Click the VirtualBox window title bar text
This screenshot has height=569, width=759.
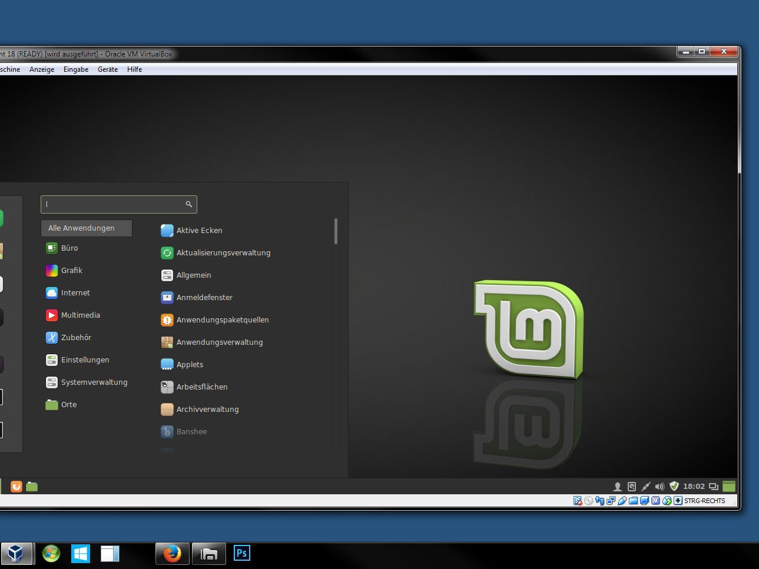[x=86, y=54]
